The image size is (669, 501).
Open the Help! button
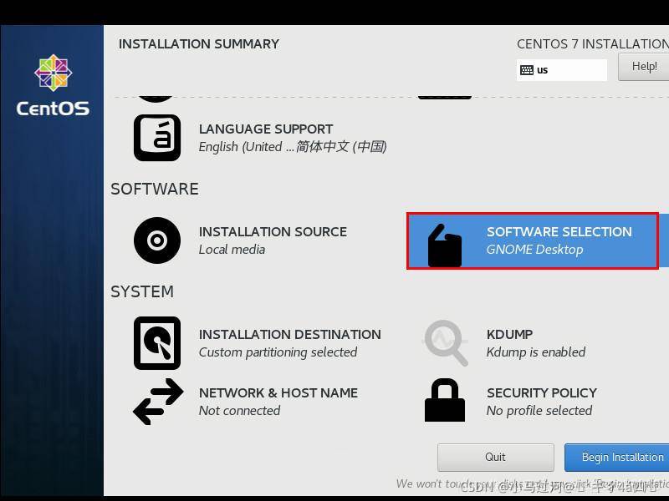(644, 67)
